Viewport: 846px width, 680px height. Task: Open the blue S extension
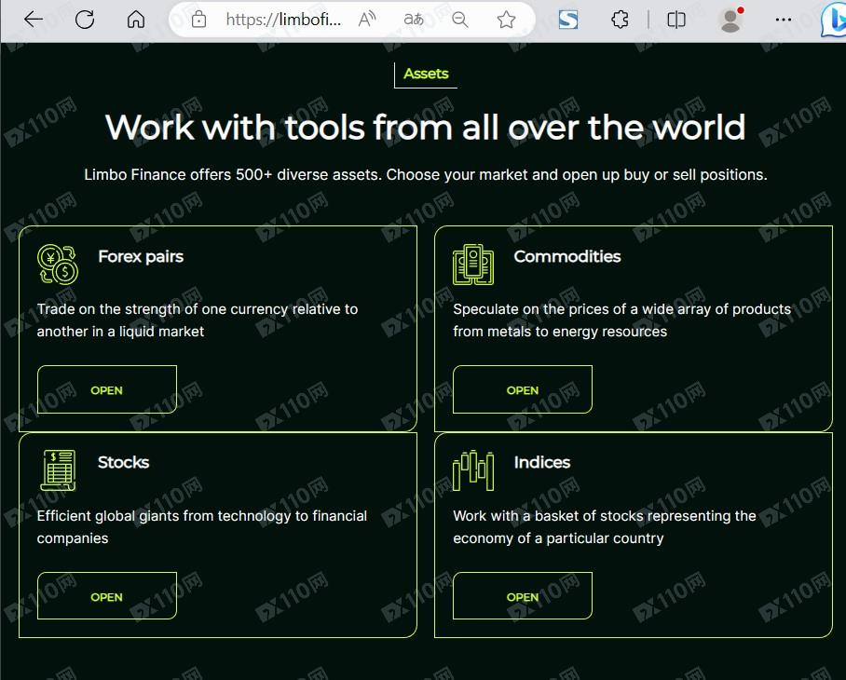[568, 20]
